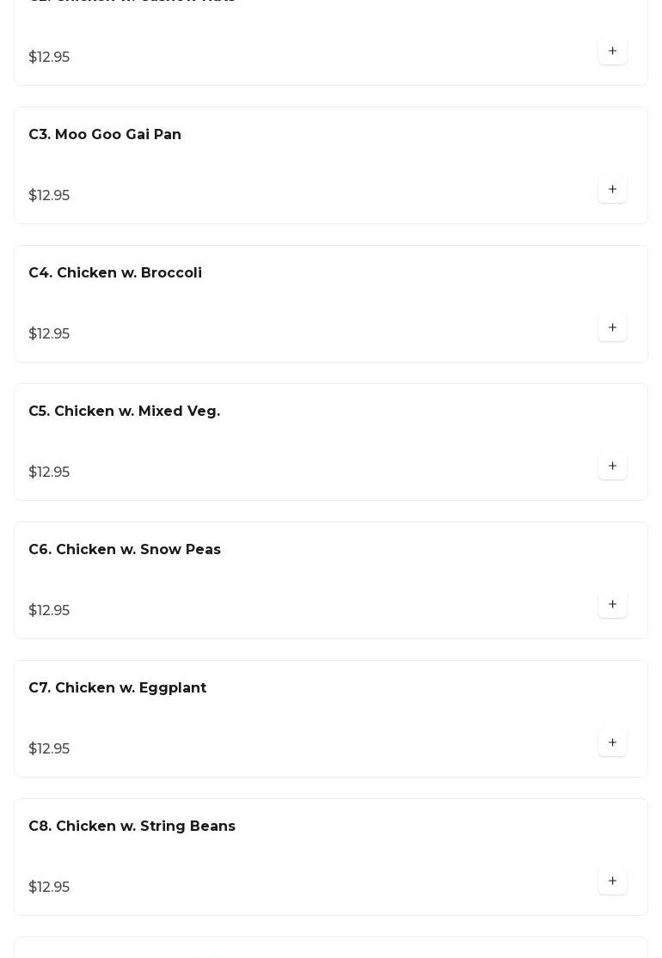Select C4. Chicken w. Broccoli title
This screenshot has width=662, height=958.
115,273
